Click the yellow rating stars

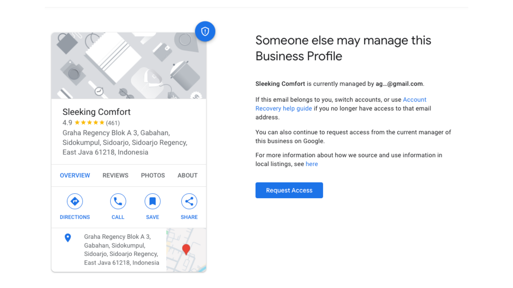tap(89, 123)
